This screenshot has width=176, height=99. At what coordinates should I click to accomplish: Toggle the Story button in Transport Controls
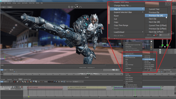[2, 70]
